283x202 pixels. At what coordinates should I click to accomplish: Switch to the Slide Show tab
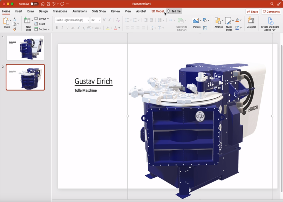click(99, 11)
